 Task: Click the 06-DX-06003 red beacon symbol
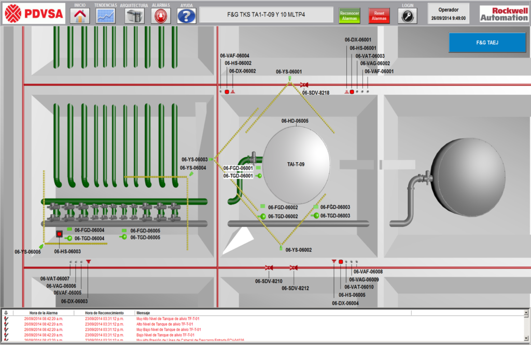pos(89,262)
